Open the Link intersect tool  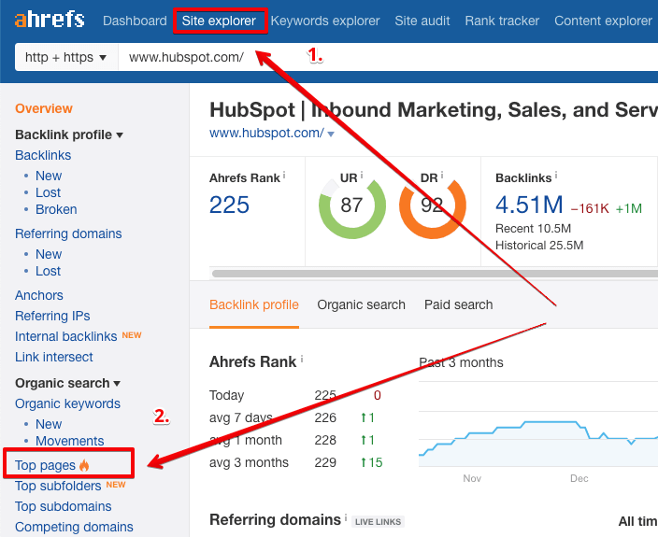(53, 357)
